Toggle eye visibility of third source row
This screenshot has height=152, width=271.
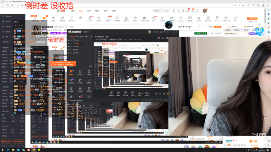tap(69, 47)
